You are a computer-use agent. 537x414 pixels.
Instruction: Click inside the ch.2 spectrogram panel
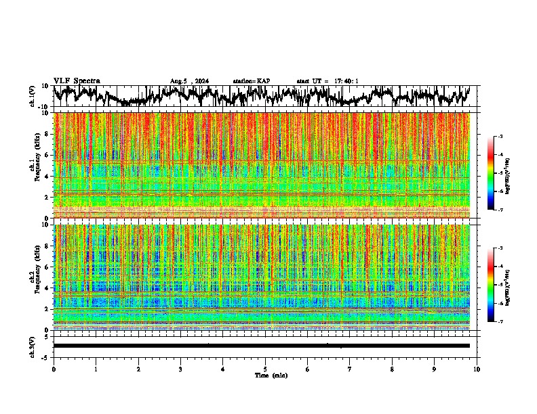(262, 277)
